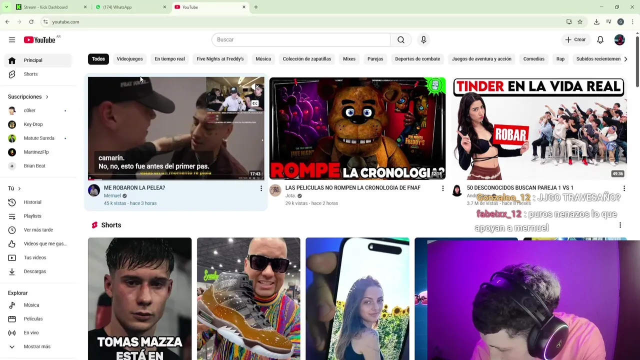
Task: Select the Rap filter chip
Action: [560, 59]
